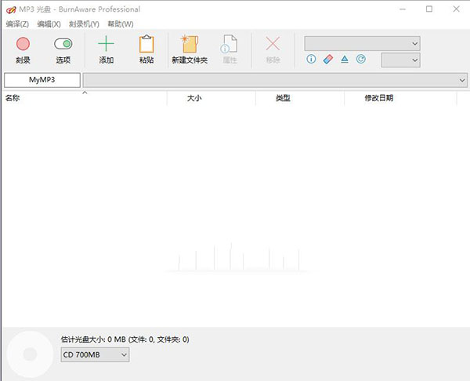Click the red X 移除 icon
The width and height of the screenshot is (470, 381).
pos(273,44)
